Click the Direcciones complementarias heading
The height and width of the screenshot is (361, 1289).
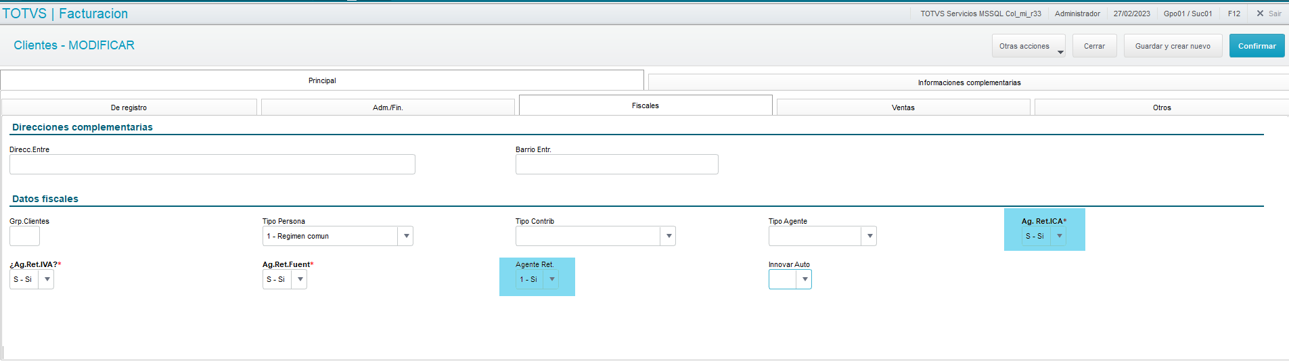click(83, 127)
